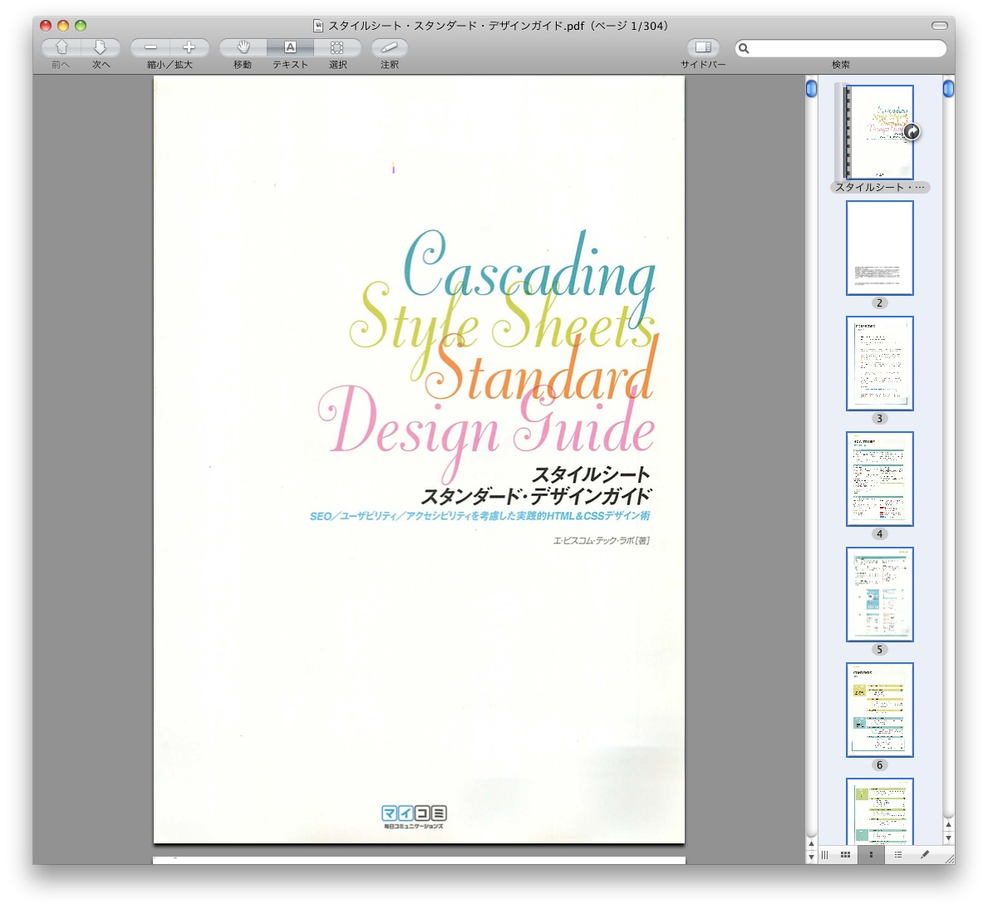The image size is (988, 914).
Task: Zoom out with the minus button
Action: point(150,48)
